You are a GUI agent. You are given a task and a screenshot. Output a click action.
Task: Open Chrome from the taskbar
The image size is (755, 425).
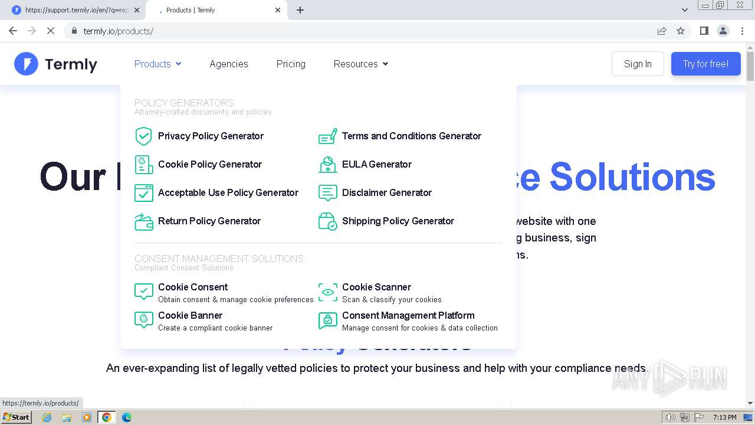pos(107,417)
